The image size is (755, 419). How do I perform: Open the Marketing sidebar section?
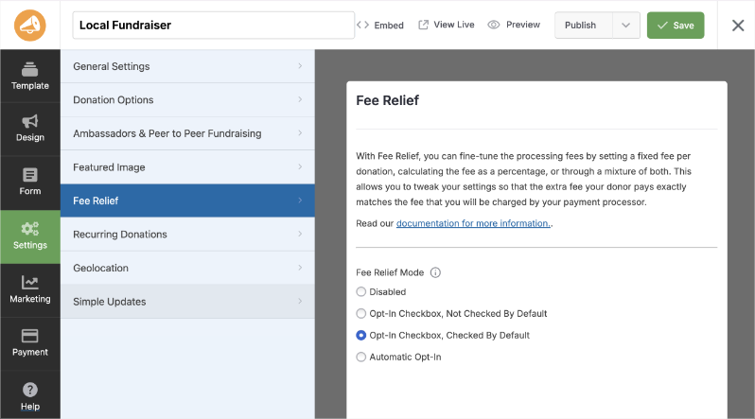[x=30, y=290]
